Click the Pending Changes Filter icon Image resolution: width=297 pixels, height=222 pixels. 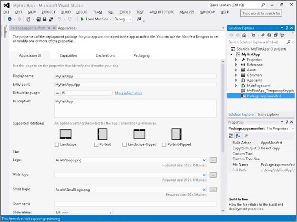click(x=254, y=35)
